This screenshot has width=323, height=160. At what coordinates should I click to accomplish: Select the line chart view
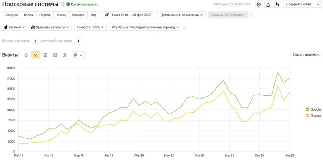pos(36,55)
